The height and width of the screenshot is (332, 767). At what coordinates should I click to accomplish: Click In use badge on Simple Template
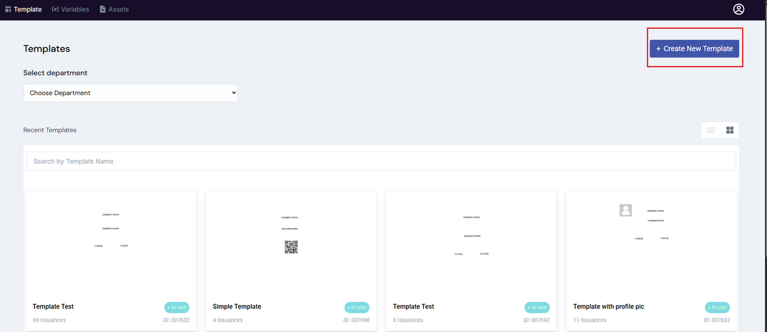point(357,308)
